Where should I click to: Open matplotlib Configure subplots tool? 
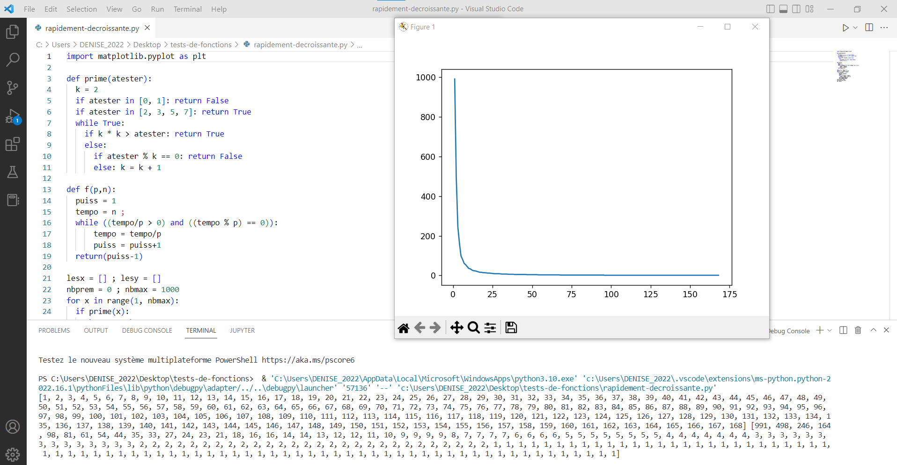pos(490,328)
